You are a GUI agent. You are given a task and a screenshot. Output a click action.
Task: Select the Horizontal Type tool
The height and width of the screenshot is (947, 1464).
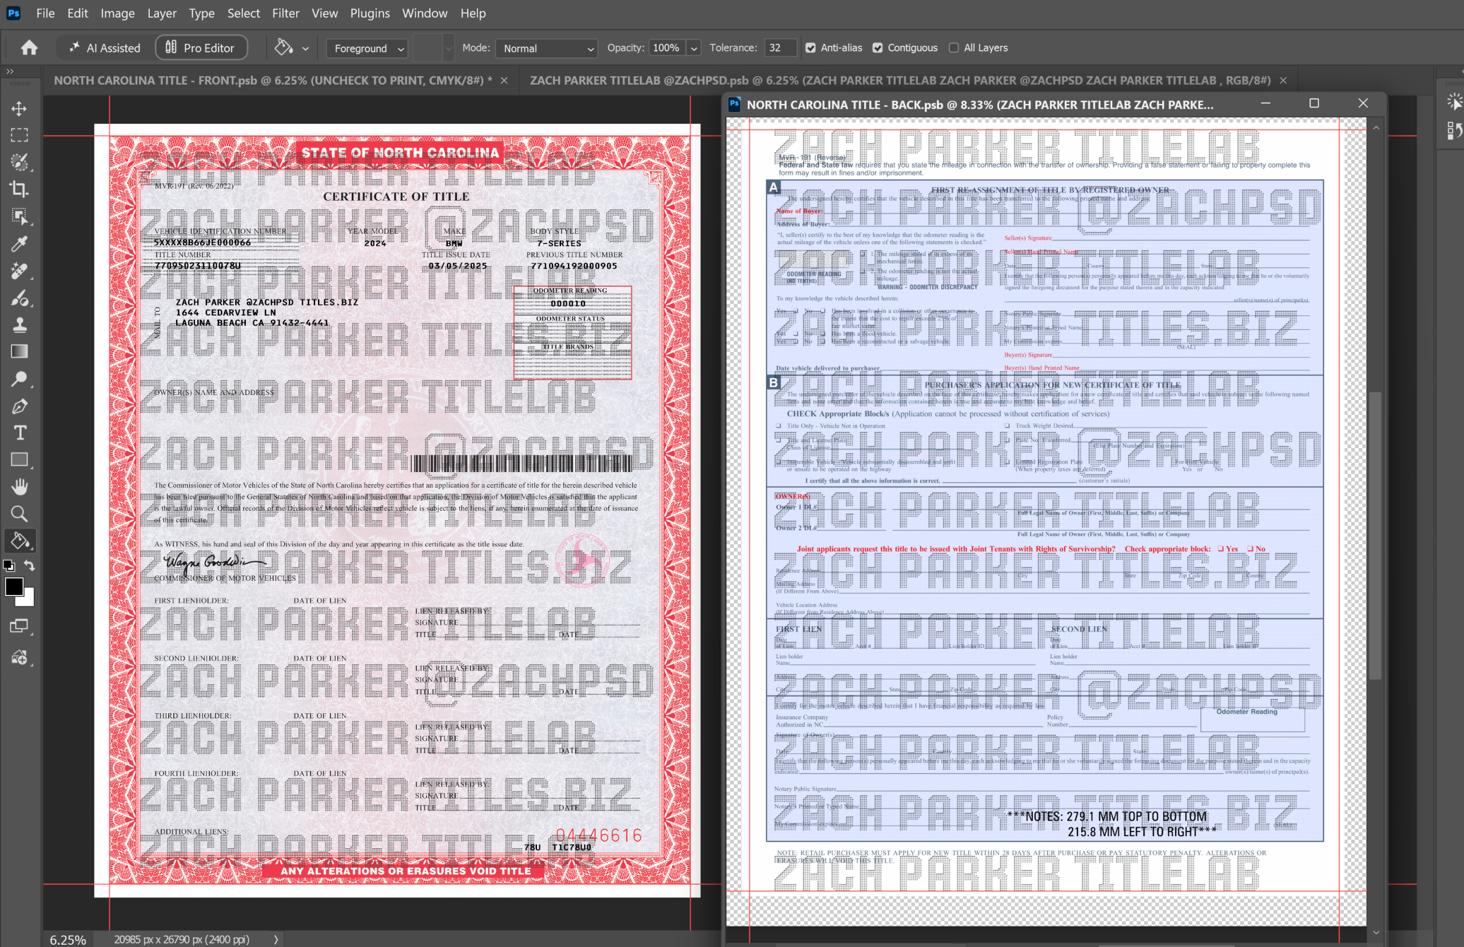pyautogui.click(x=19, y=433)
